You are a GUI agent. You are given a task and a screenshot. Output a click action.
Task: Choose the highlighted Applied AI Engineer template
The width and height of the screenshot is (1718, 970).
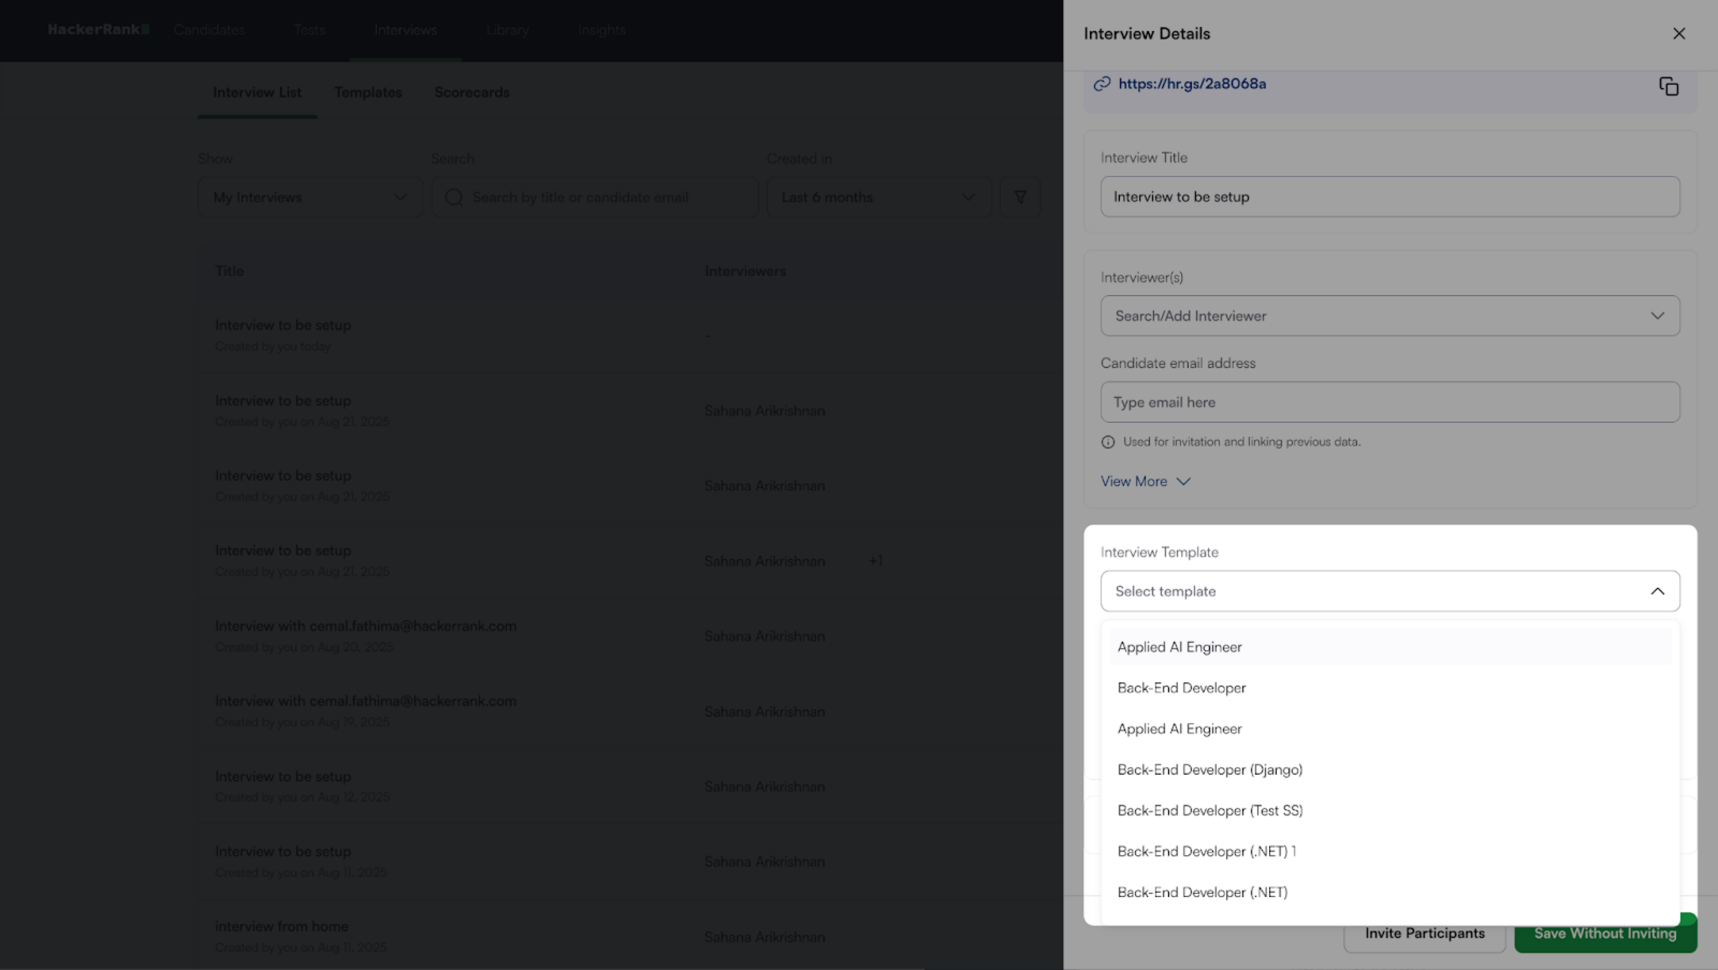pyautogui.click(x=1390, y=646)
